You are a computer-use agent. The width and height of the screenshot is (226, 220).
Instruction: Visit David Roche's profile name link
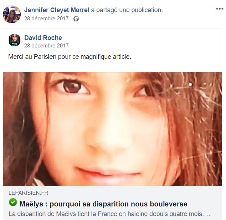click(x=43, y=38)
